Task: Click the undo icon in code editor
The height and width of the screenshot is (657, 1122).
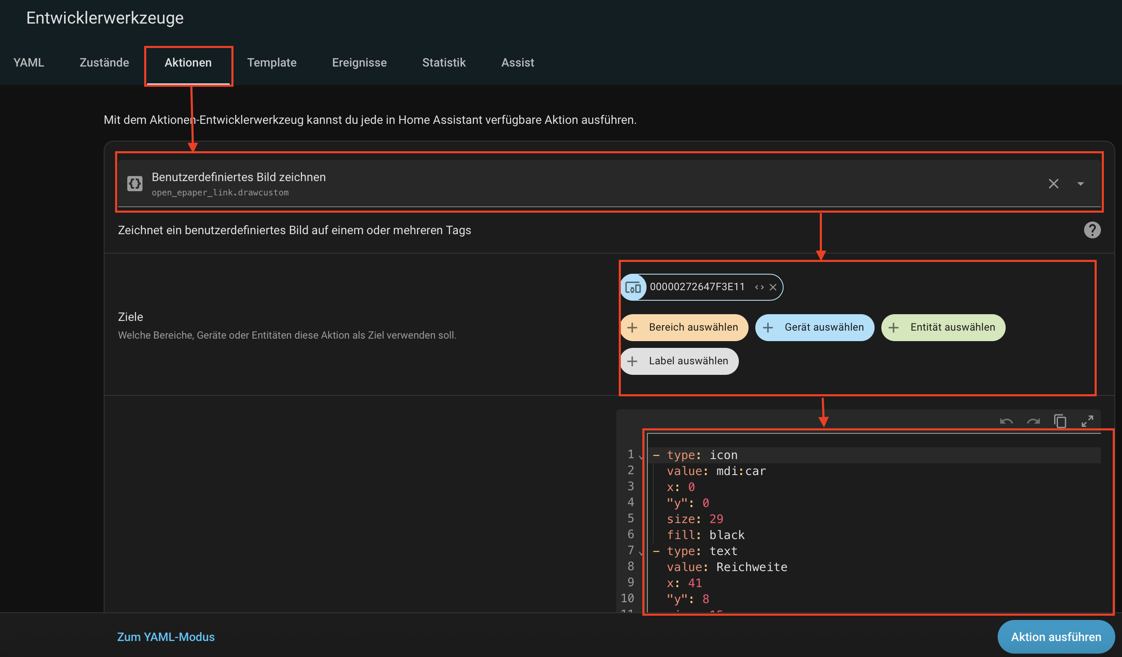Action: [1006, 421]
